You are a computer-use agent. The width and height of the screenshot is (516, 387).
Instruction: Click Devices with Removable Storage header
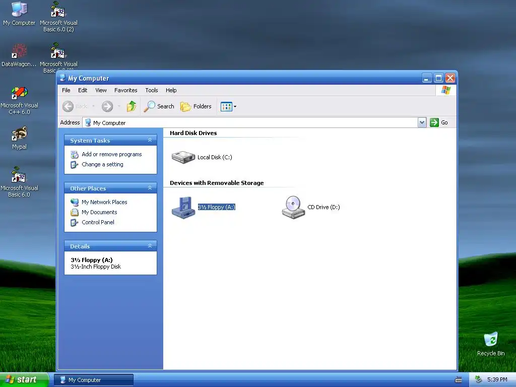[x=217, y=183]
